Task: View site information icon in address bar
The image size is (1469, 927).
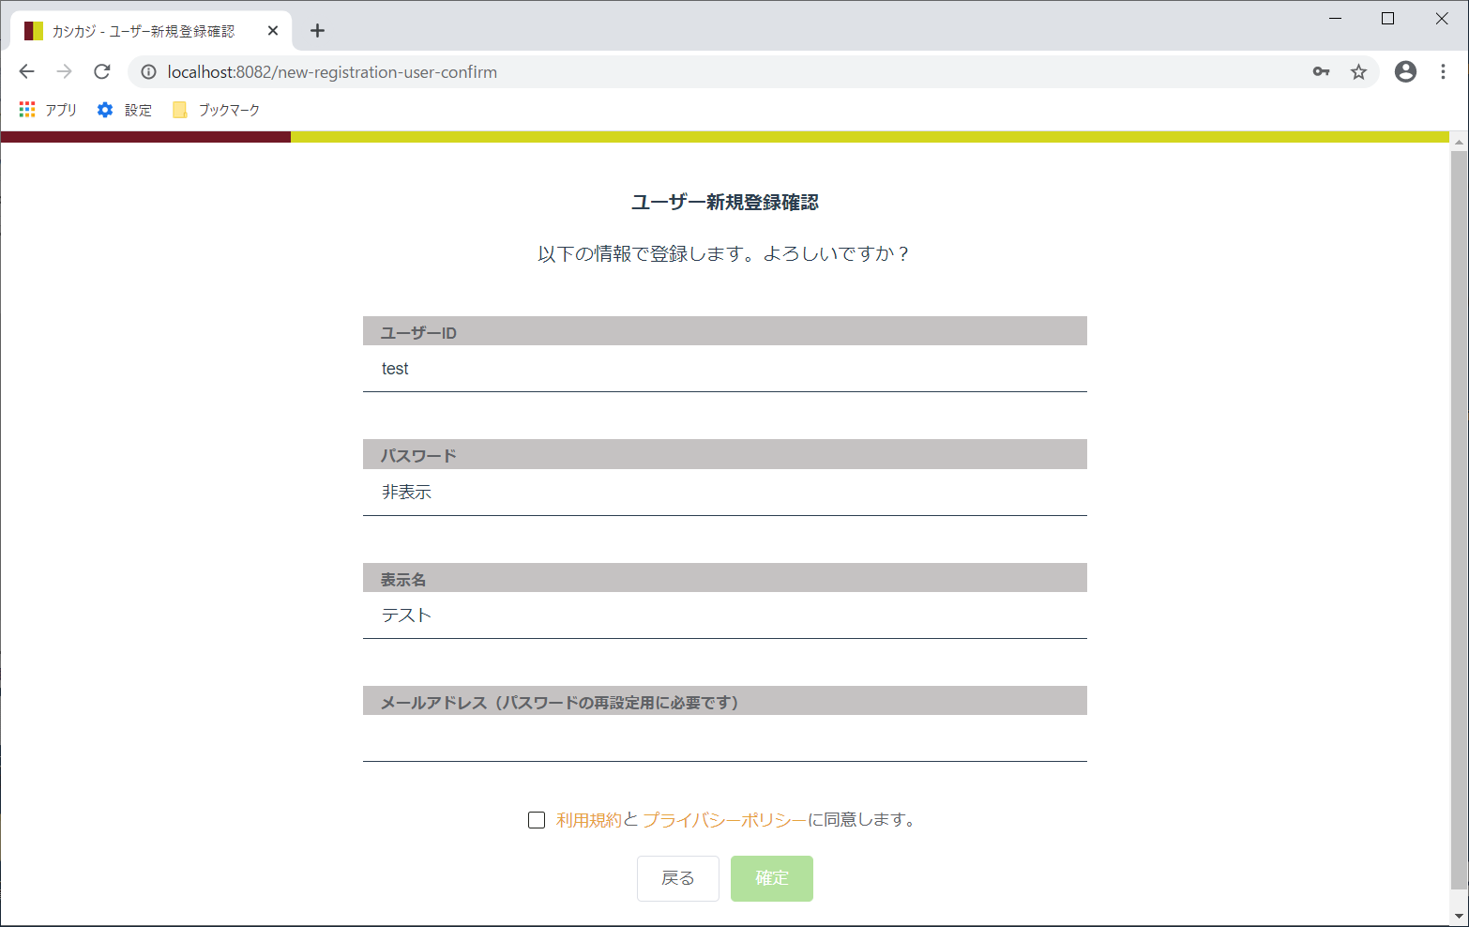Action: pyautogui.click(x=148, y=72)
